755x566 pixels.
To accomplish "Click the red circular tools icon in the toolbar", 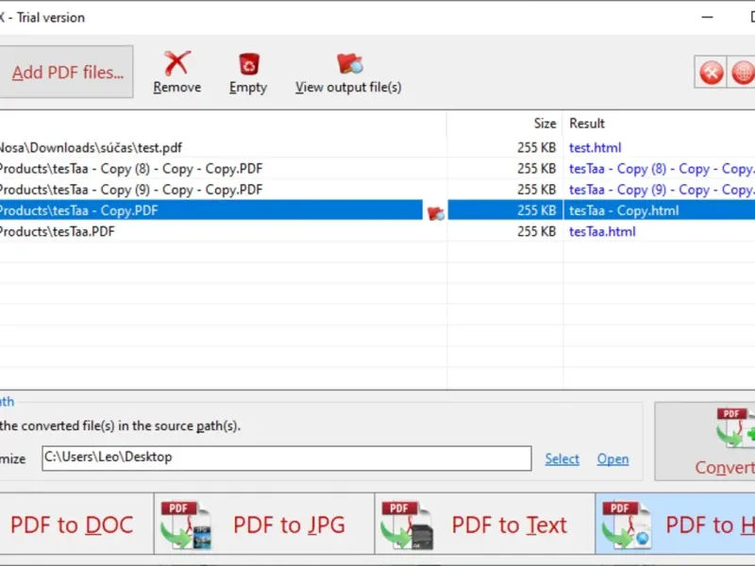I will click(712, 73).
